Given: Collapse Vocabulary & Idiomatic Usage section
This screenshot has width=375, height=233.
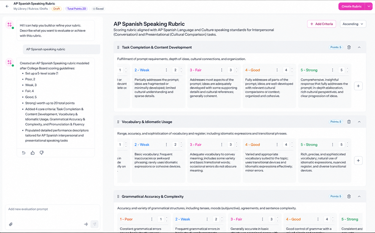Looking at the screenshot, I should tap(359, 122).
